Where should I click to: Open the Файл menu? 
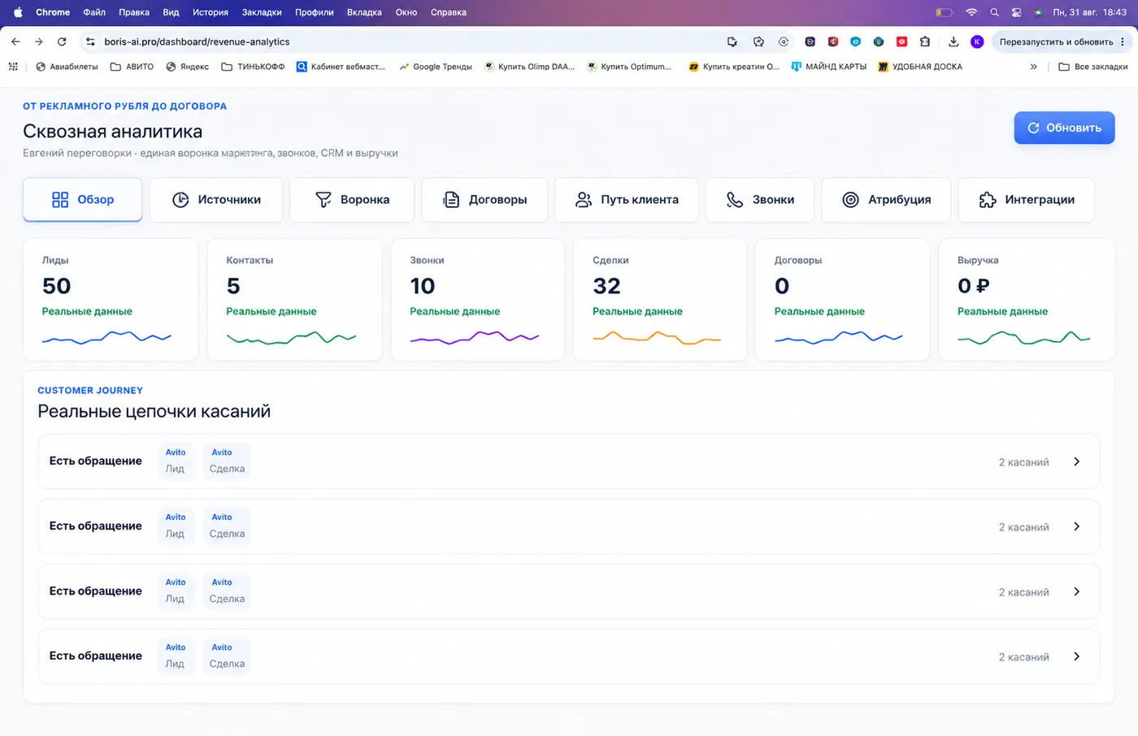coord(94,12)
